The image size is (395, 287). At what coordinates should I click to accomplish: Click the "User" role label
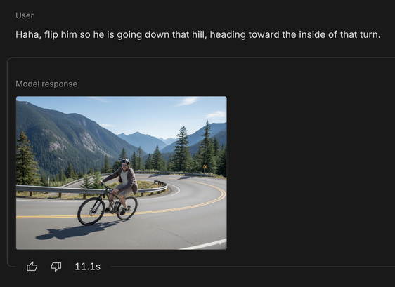point(25,15)
